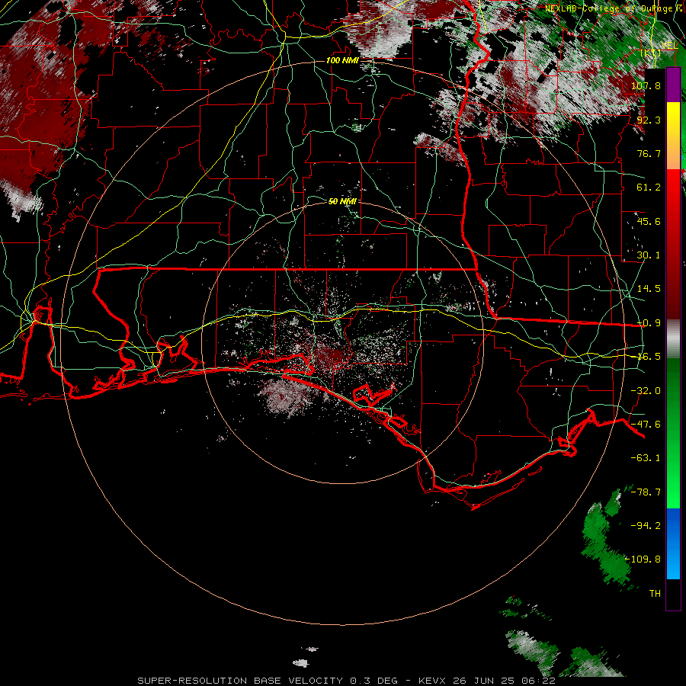686x686 pixels.
Task: Select the 107.8 value on velocity scale
Action: click(646, 85)
